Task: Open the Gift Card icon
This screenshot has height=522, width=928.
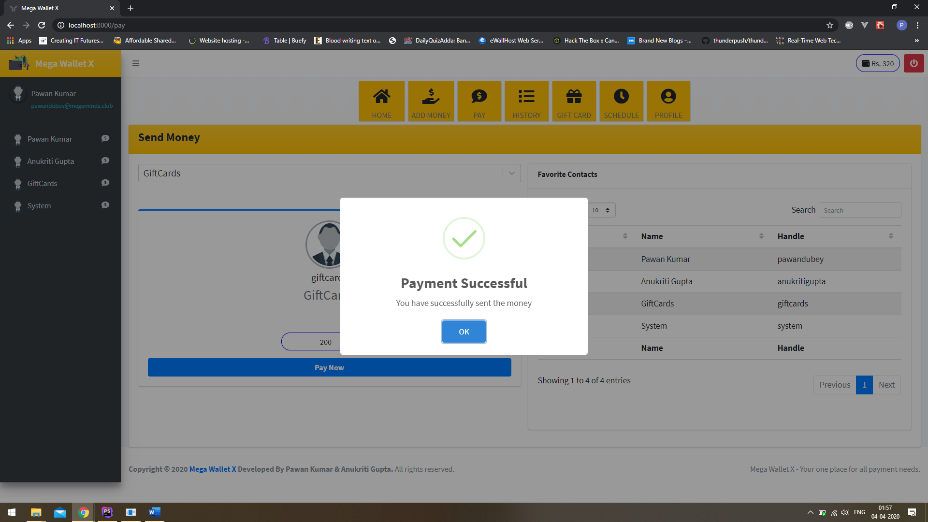Action: click(x=574, y=97)
